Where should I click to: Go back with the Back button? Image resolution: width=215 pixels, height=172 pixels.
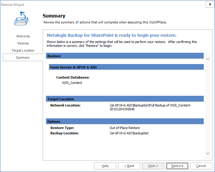click(x=129, y=166)
